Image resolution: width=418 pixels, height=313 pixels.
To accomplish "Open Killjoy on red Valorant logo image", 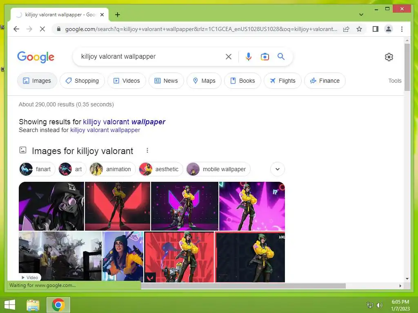I will [x=118, y=206].
